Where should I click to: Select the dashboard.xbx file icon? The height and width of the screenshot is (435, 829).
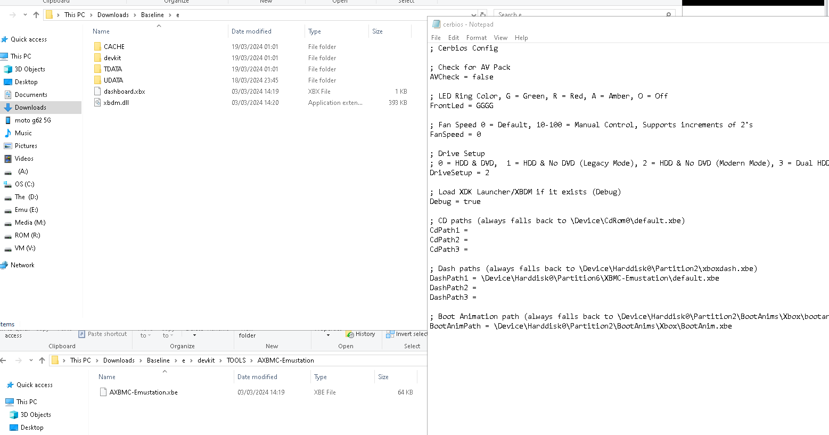click(x=97, y=92)
